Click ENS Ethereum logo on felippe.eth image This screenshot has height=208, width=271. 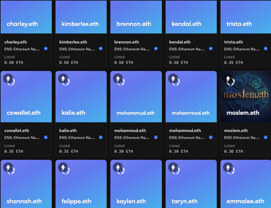tap(64, 169)
